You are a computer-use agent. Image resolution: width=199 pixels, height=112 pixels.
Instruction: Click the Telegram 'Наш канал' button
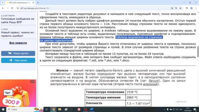[x=18, y=60]
